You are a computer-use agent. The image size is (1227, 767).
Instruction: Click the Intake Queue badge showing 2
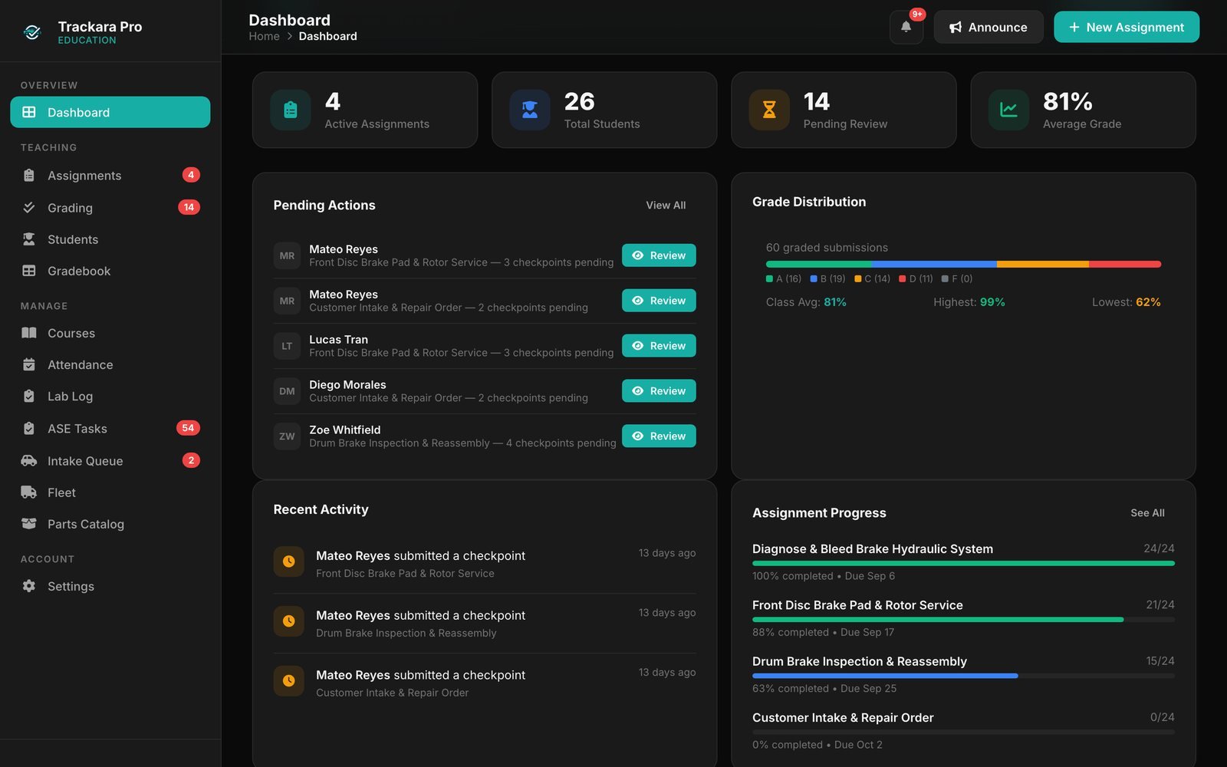coord(191,460)
